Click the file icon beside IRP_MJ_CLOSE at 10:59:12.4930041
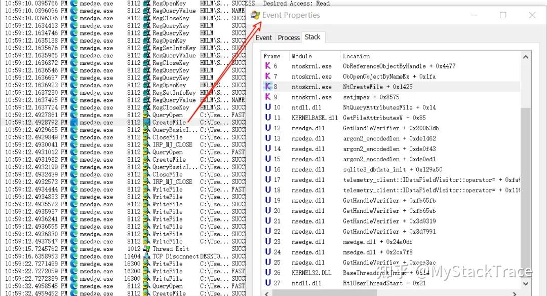The height and width of the screenshot is (296, 547). 147,144
